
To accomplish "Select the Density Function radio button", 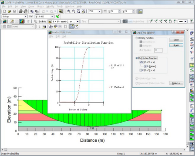I will pyautogui.click(x=137, y=38).
